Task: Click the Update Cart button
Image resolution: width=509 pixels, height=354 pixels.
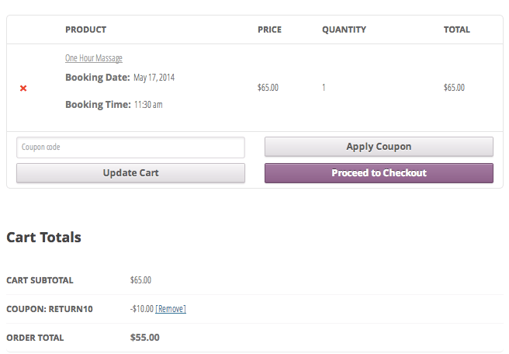Action: pyautogui.click(x=130, y=173)
